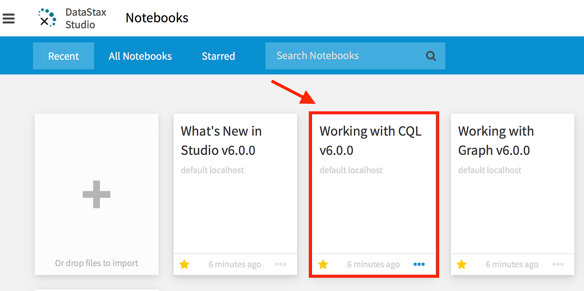Click the DataStax Studio logo
Screen dimensions: 584x291
[47, 18]
